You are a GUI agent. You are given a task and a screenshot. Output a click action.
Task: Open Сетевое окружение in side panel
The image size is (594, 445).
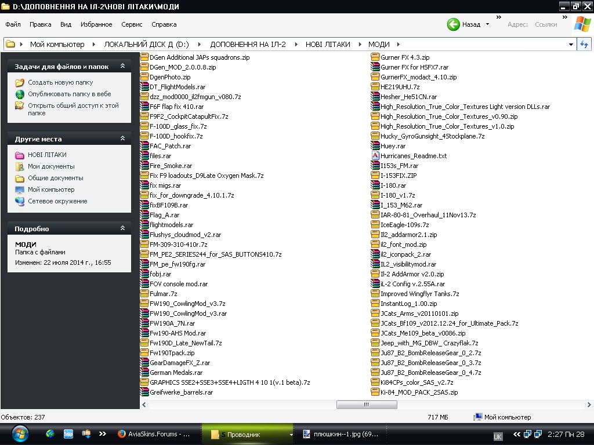coord(57,201)
